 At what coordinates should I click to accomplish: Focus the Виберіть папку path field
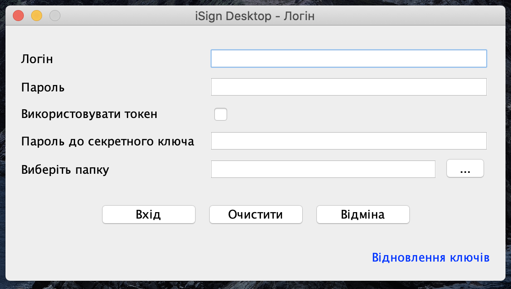(x=323, y=169)
